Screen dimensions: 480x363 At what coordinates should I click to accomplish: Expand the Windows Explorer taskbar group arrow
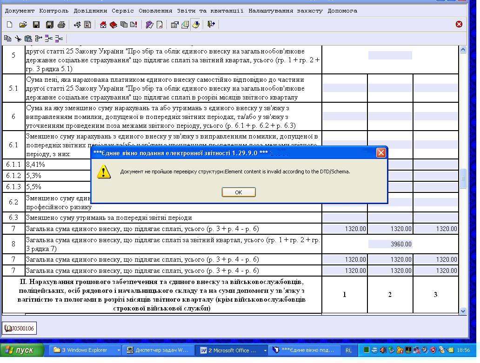click(119, 350)
